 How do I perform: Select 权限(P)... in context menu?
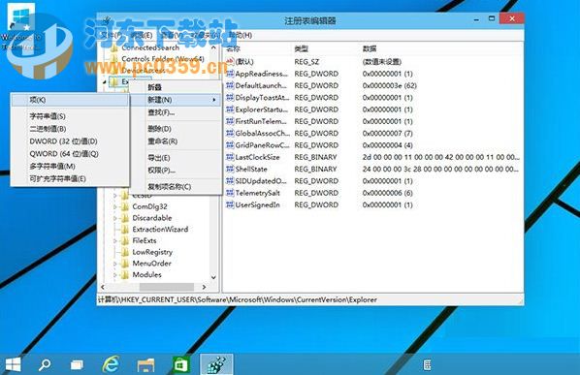177,171
